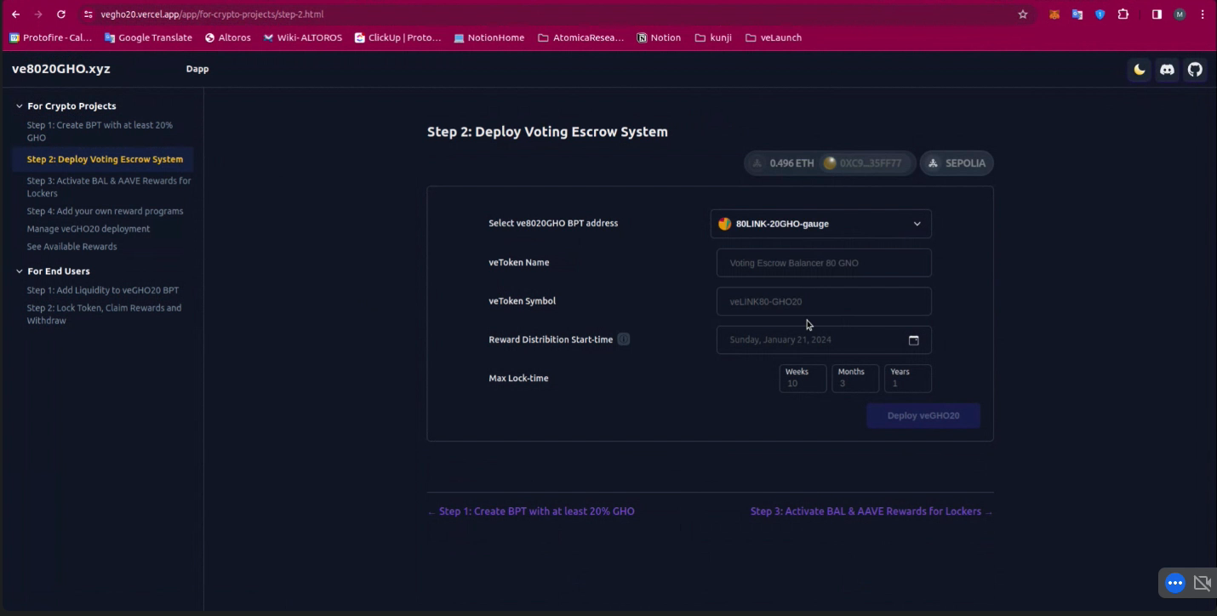Open the Chrome profile avatar
The height and width of the screenshot is (616, 1217).
pyautogui.click(x=1180, y=14)
